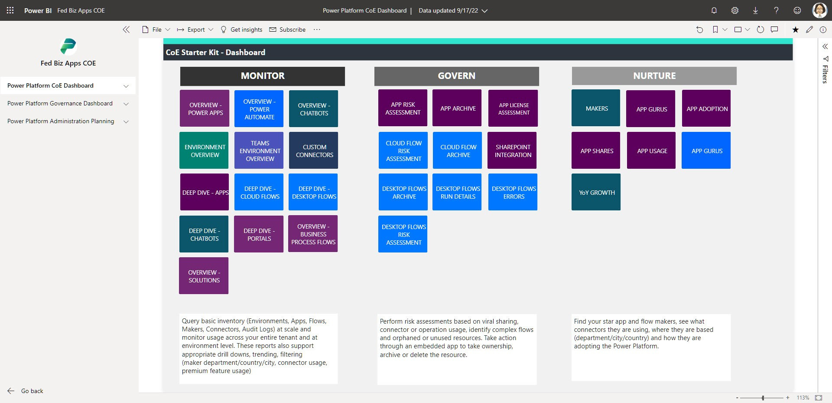Expand the data updated dropdown
This screenshot has height=403, width=832.
click(485, 11)
